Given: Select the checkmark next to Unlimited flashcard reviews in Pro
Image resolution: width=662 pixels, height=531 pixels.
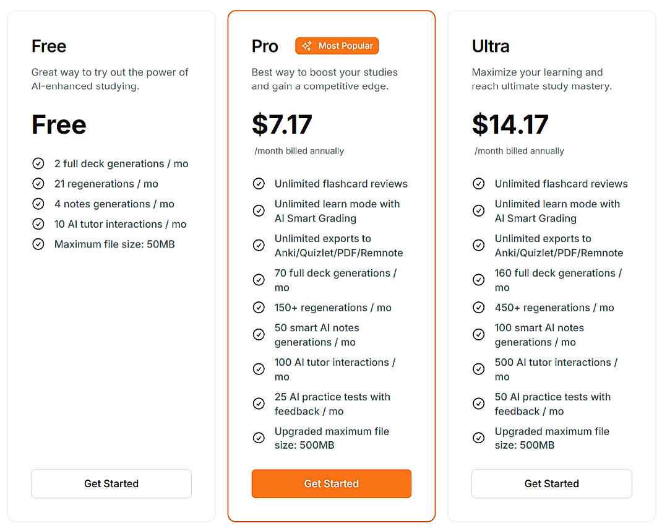Looking at the screenshot, I should pyautogui.click(x=259, y=183).
